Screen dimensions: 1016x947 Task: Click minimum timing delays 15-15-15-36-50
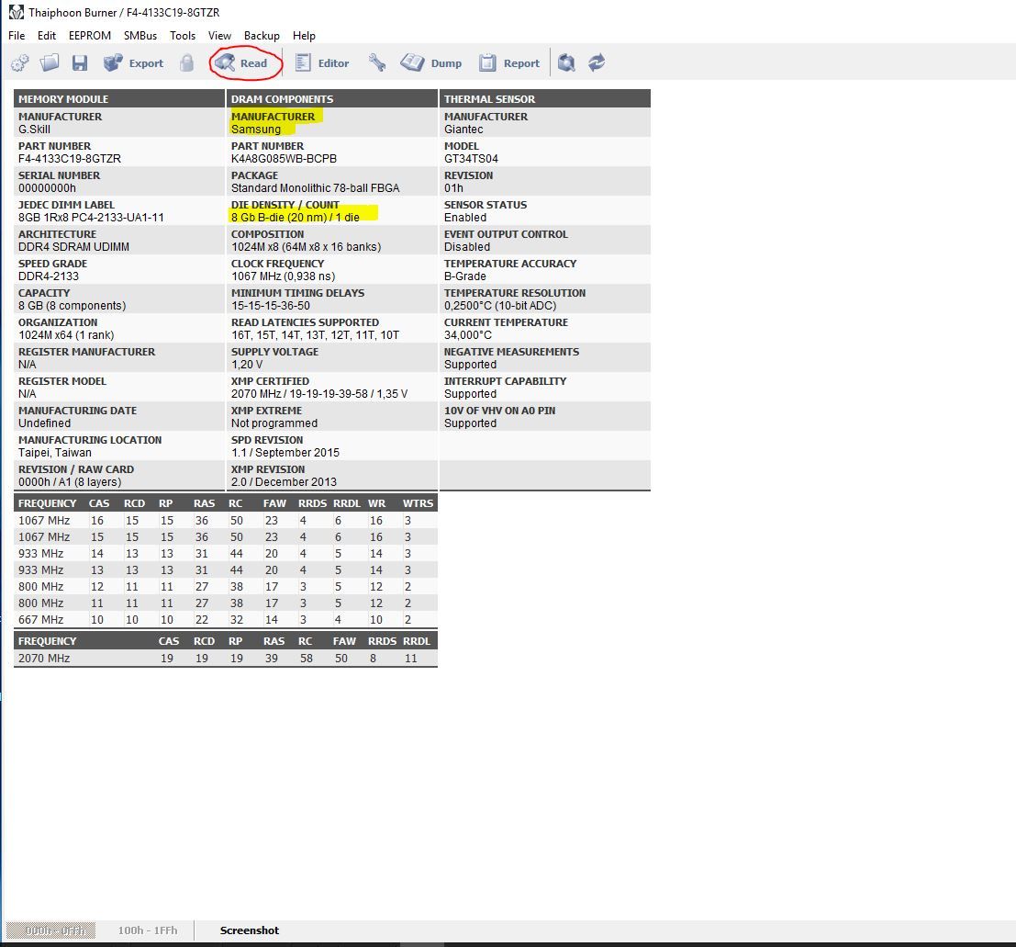click(x=271, y=306)
